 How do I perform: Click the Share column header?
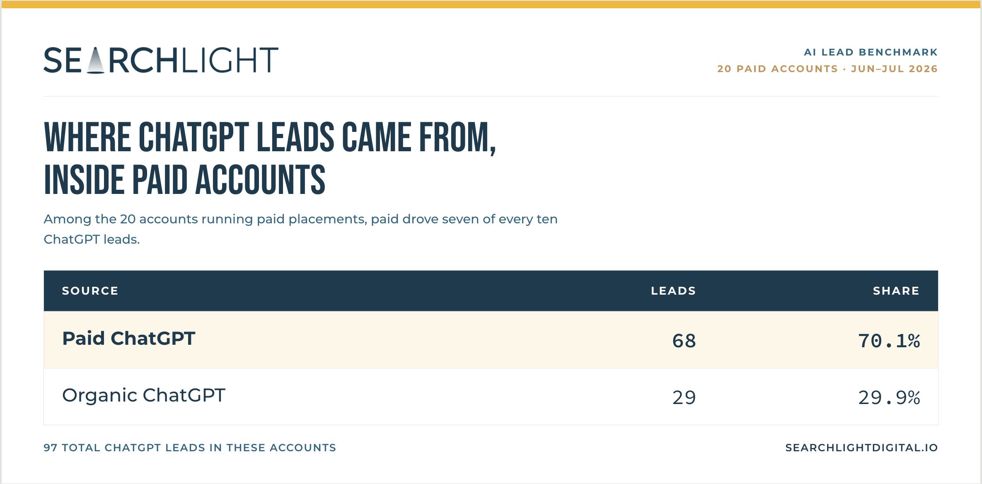click(x=896, y=291)
